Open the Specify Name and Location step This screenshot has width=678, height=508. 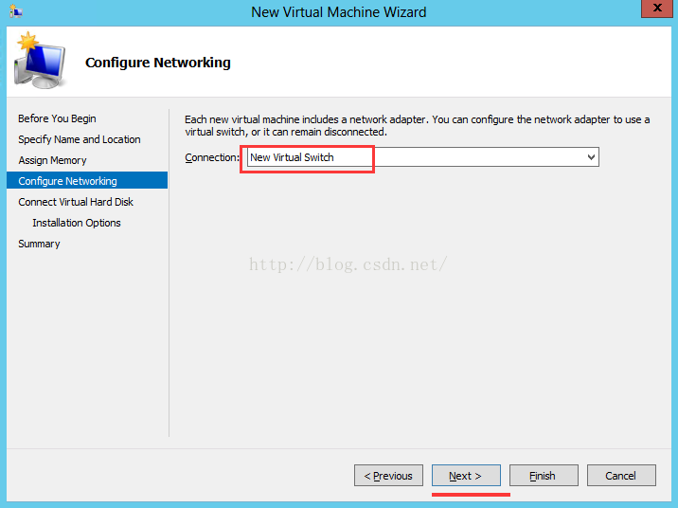coord(80,139)
